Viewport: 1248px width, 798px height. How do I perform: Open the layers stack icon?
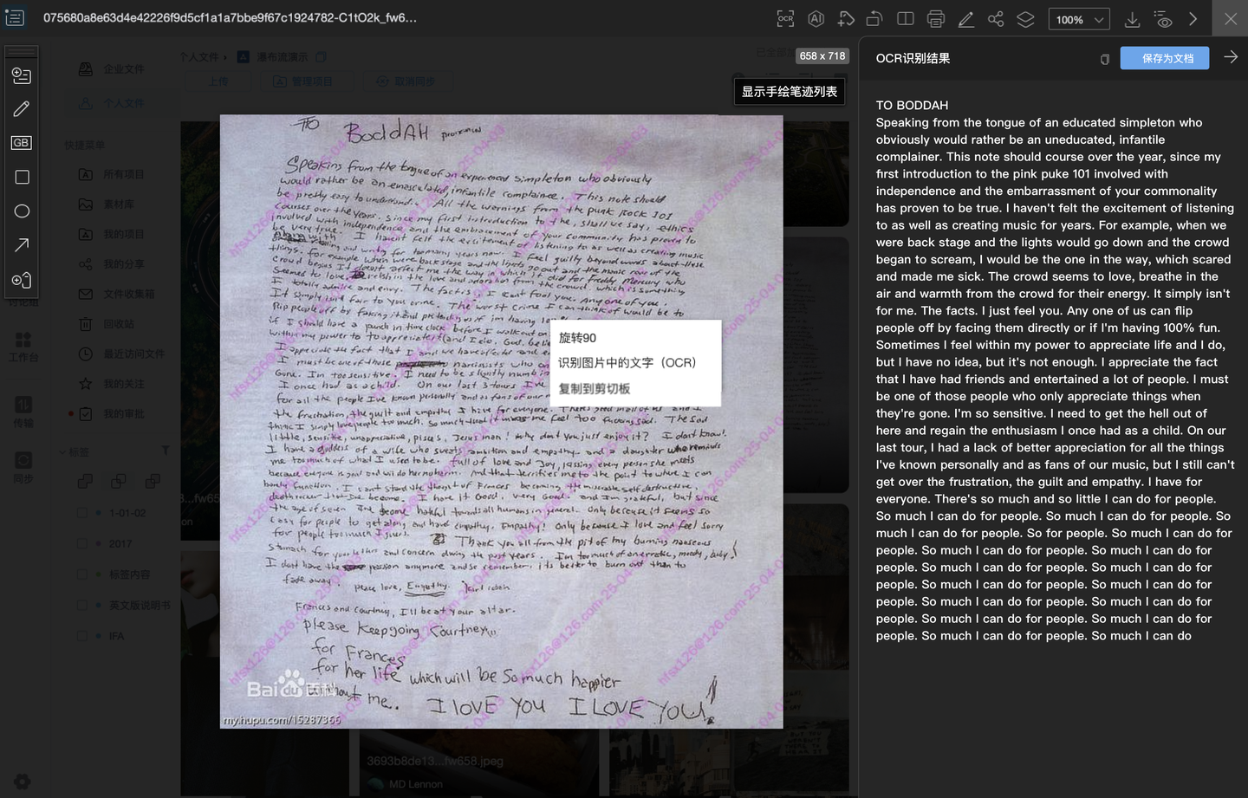1025,19
